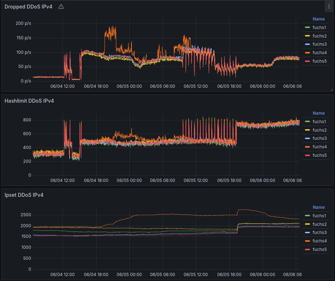Sort by Name header in Hashlimit legend

click(x=318, y=113)
